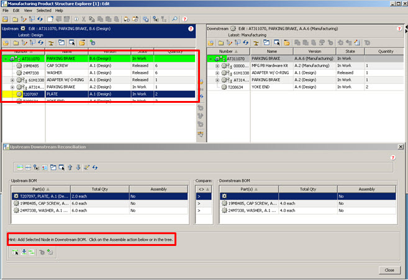Click the refresh icon in the reconciliation toolbar
This screenshot has width=408, height=280.
click(x=95, y=168)
